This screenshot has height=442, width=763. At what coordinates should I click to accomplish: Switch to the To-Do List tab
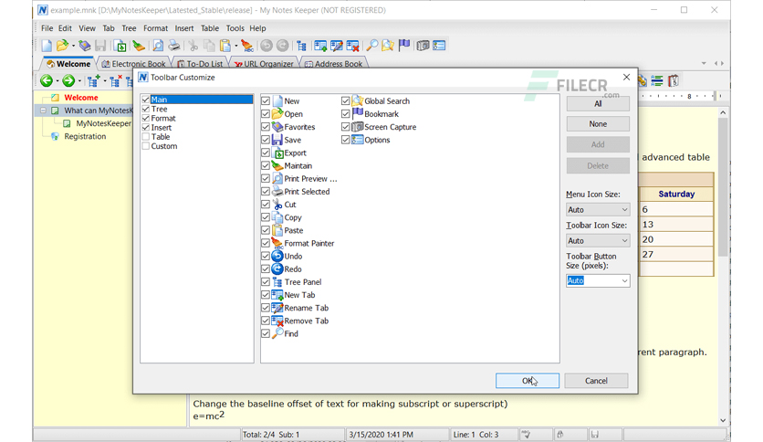[x=201, y=64]
